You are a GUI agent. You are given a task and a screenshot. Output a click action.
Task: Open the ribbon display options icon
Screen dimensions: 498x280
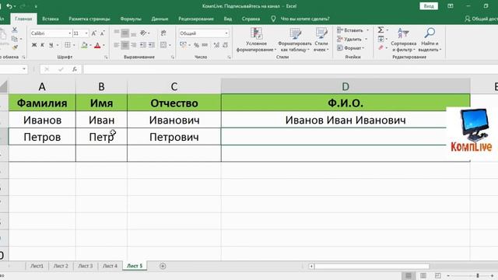(x=451, y=6)
